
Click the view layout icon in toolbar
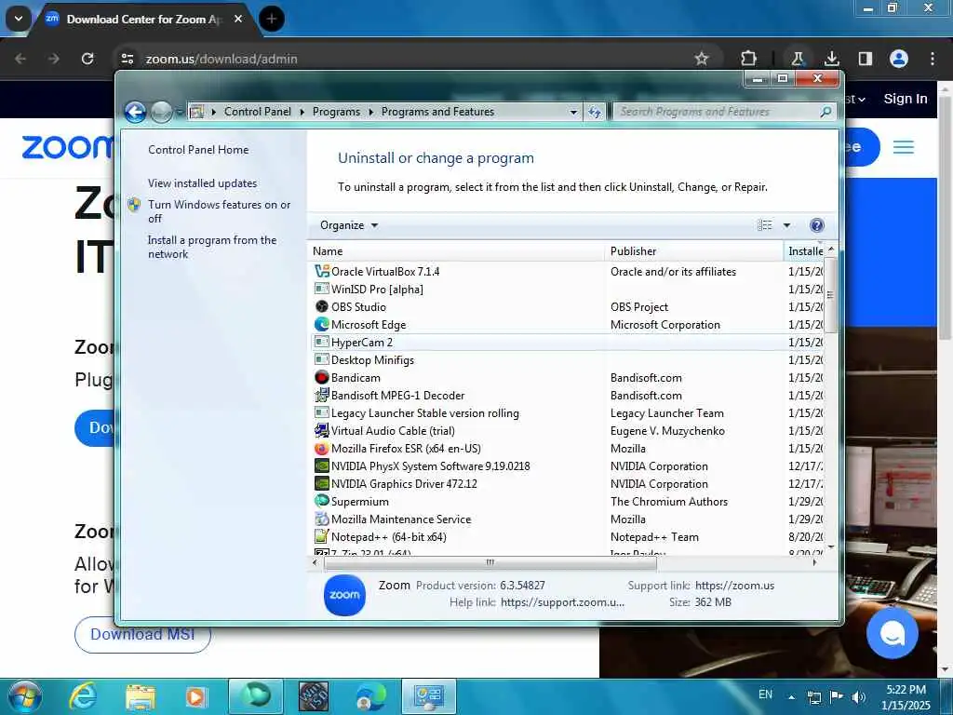(765, 225)
